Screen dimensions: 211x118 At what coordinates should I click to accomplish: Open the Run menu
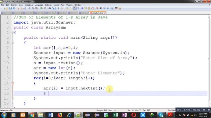pos(63,5)
